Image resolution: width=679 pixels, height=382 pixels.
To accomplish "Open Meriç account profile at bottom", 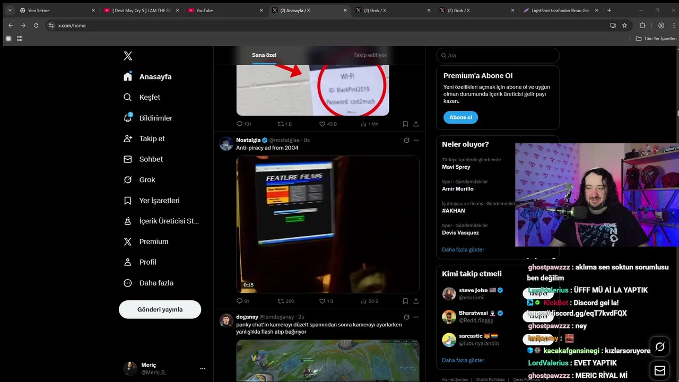I will [x=164, y=368].
